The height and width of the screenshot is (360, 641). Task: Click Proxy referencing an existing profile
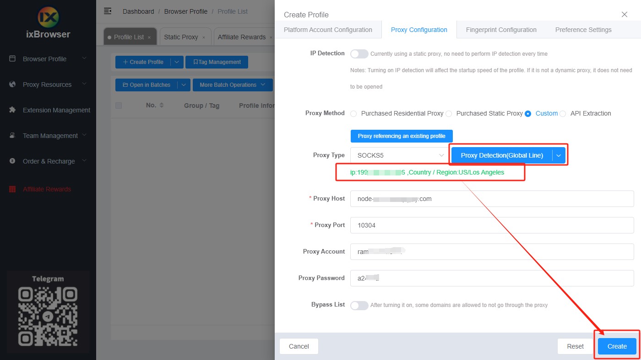point(402,136)
